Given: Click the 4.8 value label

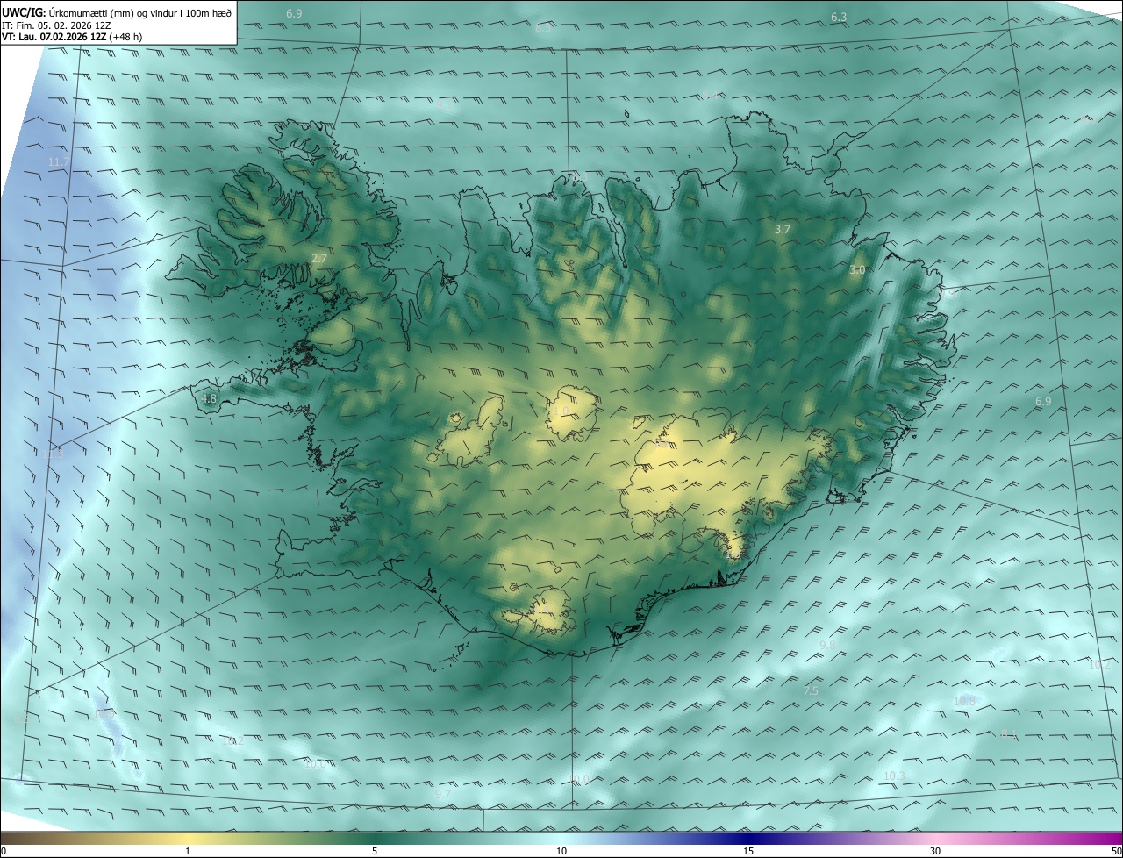Looking at the screenshot, I should [x=209, y=399].
